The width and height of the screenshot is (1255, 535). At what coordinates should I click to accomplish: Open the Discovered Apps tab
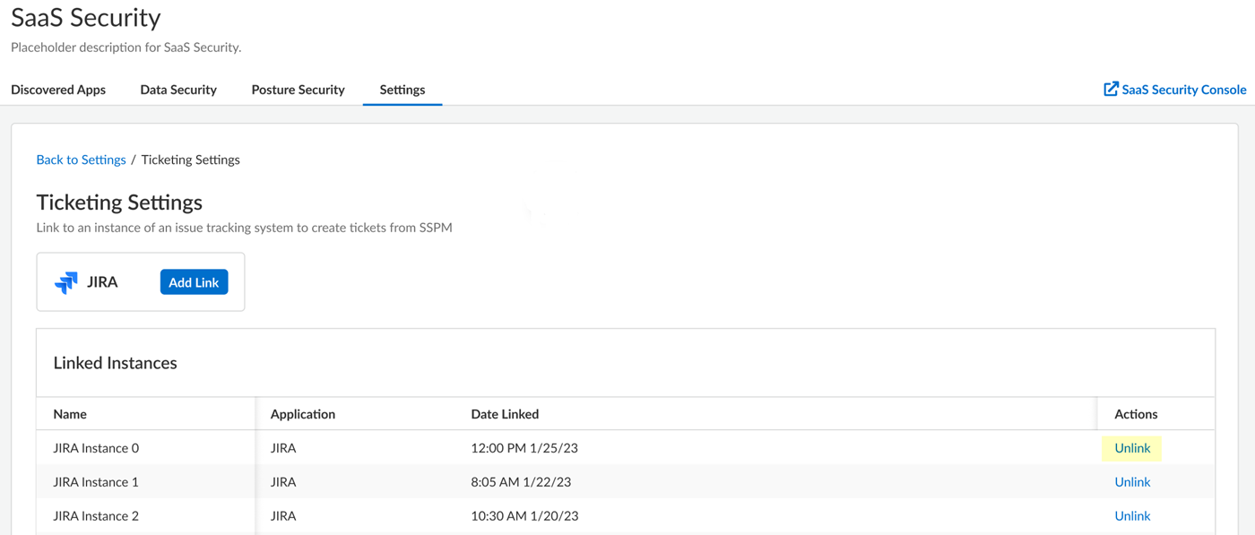point(58,90)
